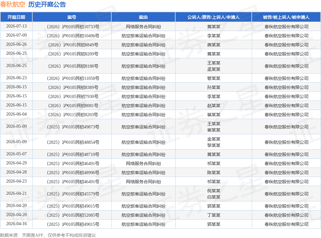Click case number (2026)沪0105民初8389号
This screenshot has height=238, width=321.
73,87
